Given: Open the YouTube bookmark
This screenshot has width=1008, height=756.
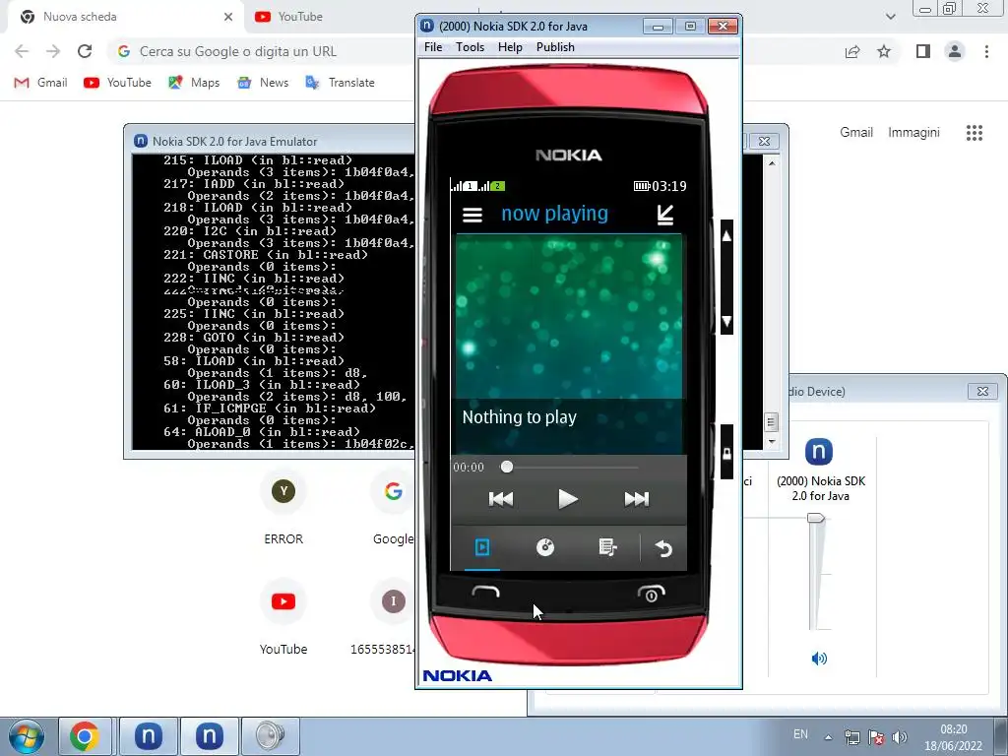Looking at the screenshot, I should point(118,83).
